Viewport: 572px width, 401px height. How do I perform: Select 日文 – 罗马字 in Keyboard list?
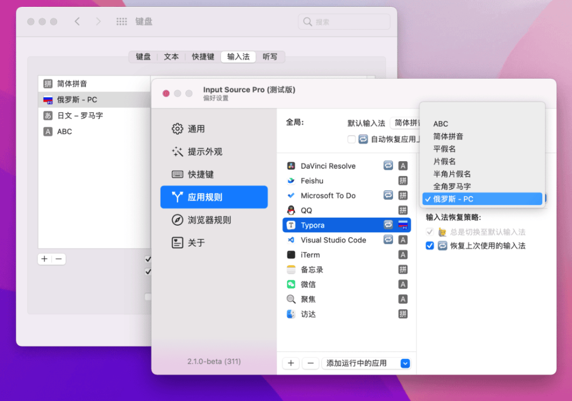(94, 116)
